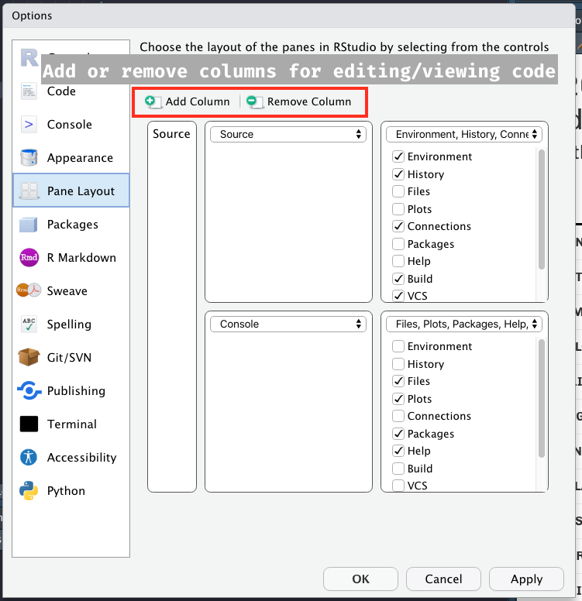Viewport: 582px width, 601px height.
Task: Click the Cancel button
Action: point(443,579)
